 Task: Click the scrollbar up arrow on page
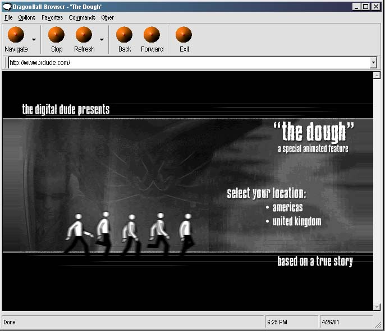pyautogui.click(x=377, y=75)
